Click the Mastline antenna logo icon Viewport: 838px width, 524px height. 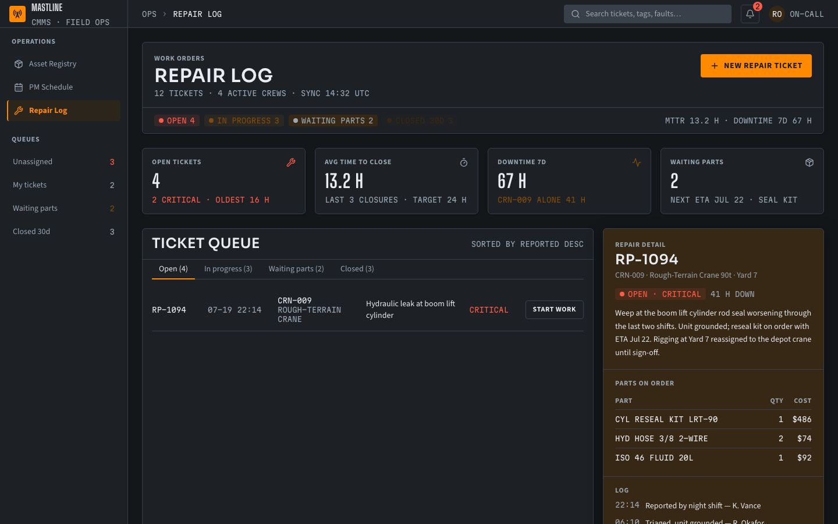[17, 14]
